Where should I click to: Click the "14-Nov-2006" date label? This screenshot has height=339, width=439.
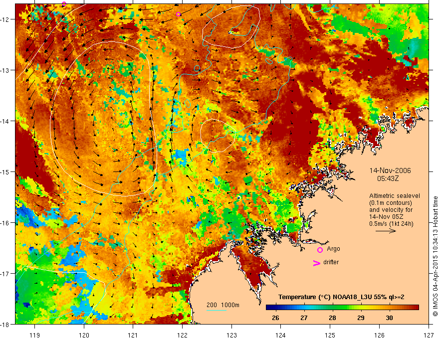[x=390, y=170]
